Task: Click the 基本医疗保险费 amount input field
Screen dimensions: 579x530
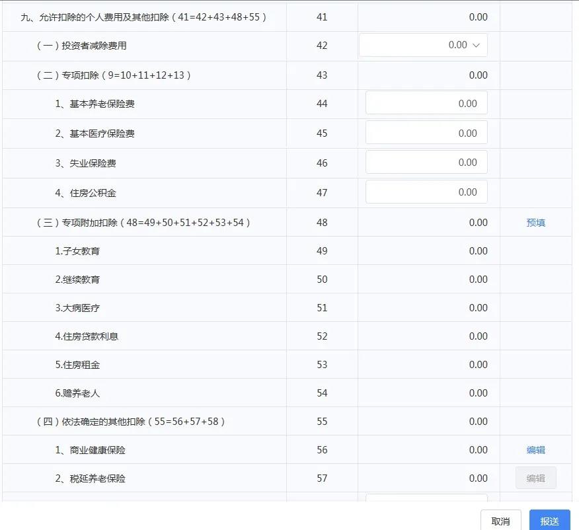Action: point(426,132)
